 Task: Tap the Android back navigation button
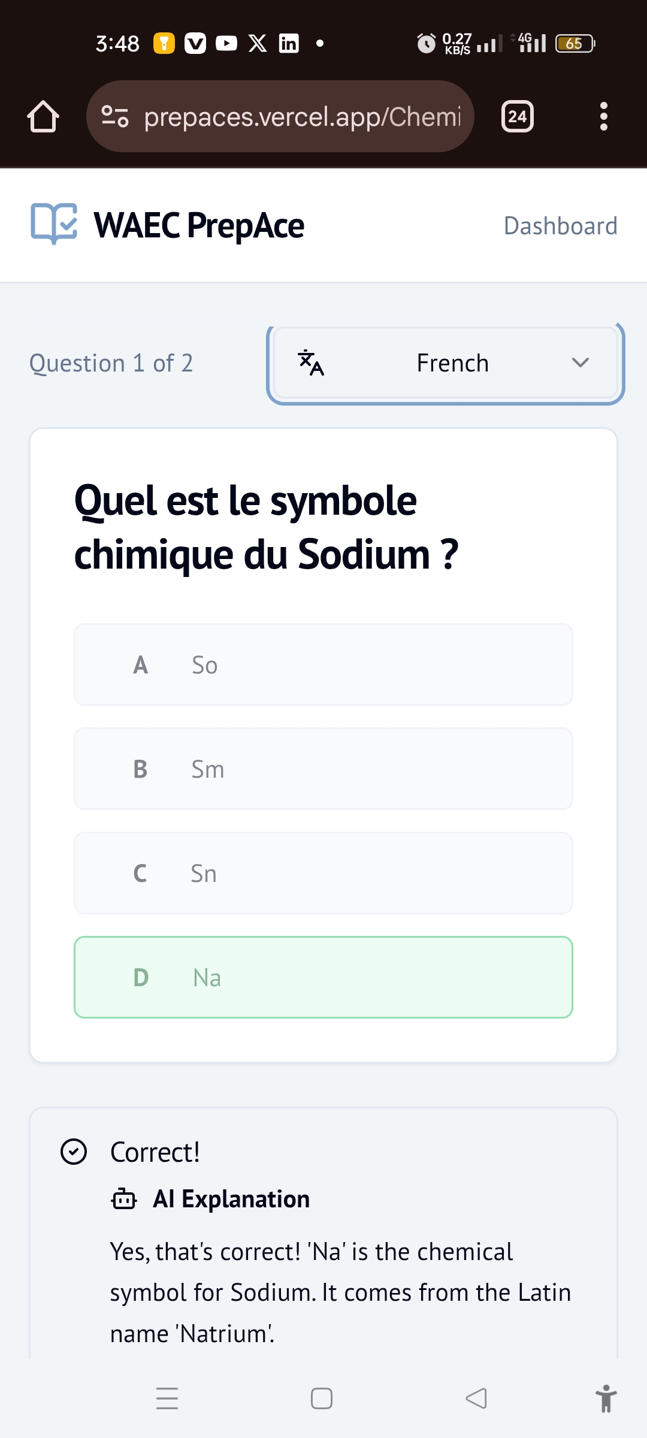click(476, 1398)
